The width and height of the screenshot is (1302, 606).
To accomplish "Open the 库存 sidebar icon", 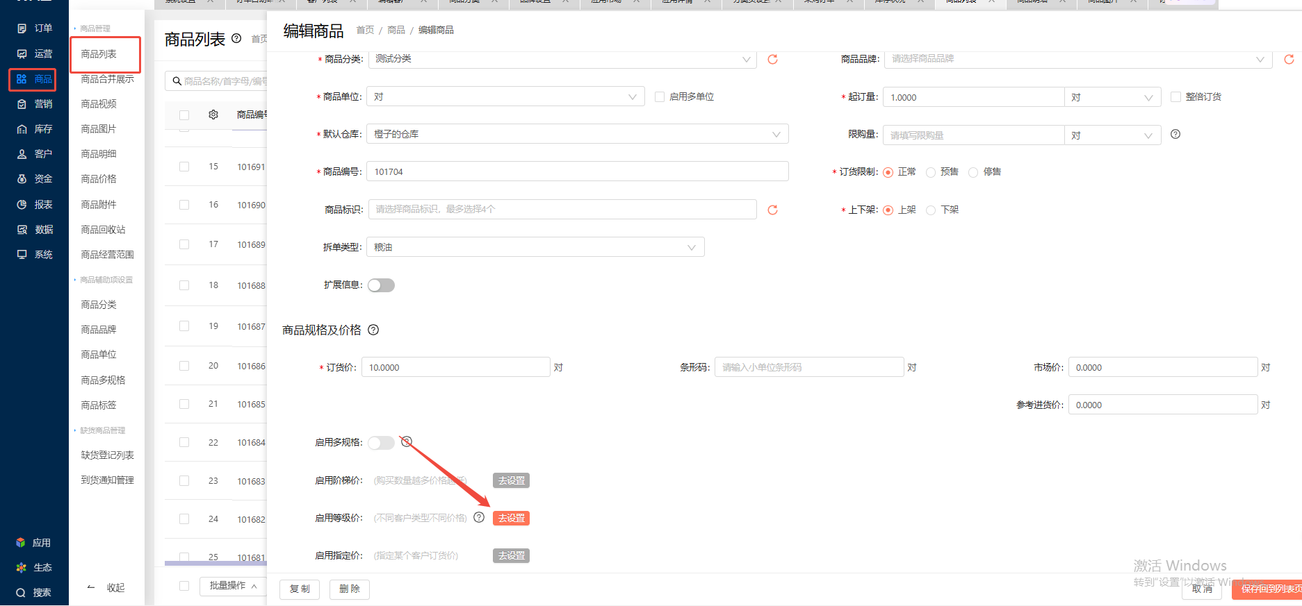I will point(22,129).
